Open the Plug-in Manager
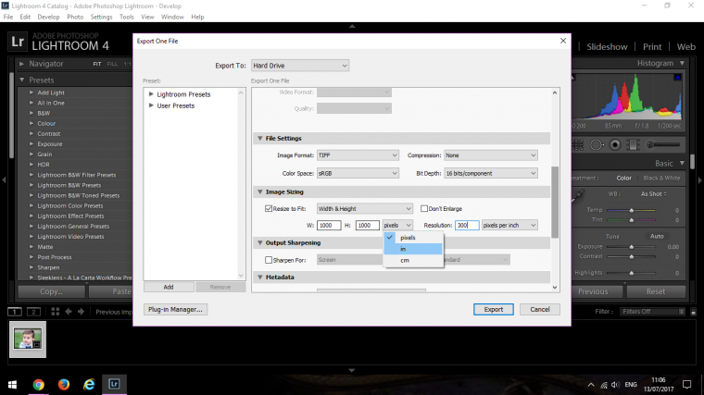This screenshot has height=395, width=704. coord(175,309)
